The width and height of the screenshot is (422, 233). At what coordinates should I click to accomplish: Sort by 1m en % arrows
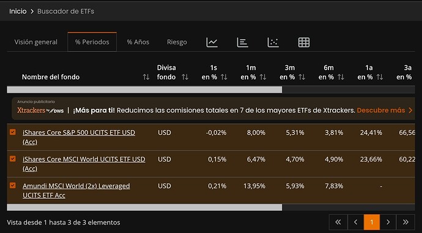pos(263,77)
